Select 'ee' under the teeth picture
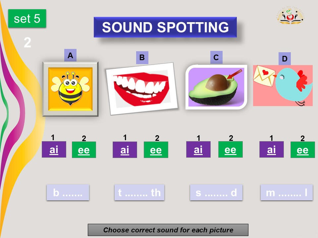This screenshot has height=238, width=318. pos(156,150)
